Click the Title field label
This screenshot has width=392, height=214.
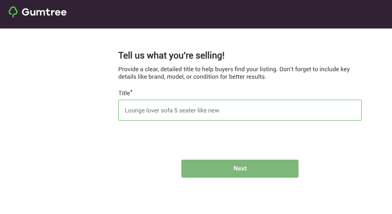click(x=124, y=93)
